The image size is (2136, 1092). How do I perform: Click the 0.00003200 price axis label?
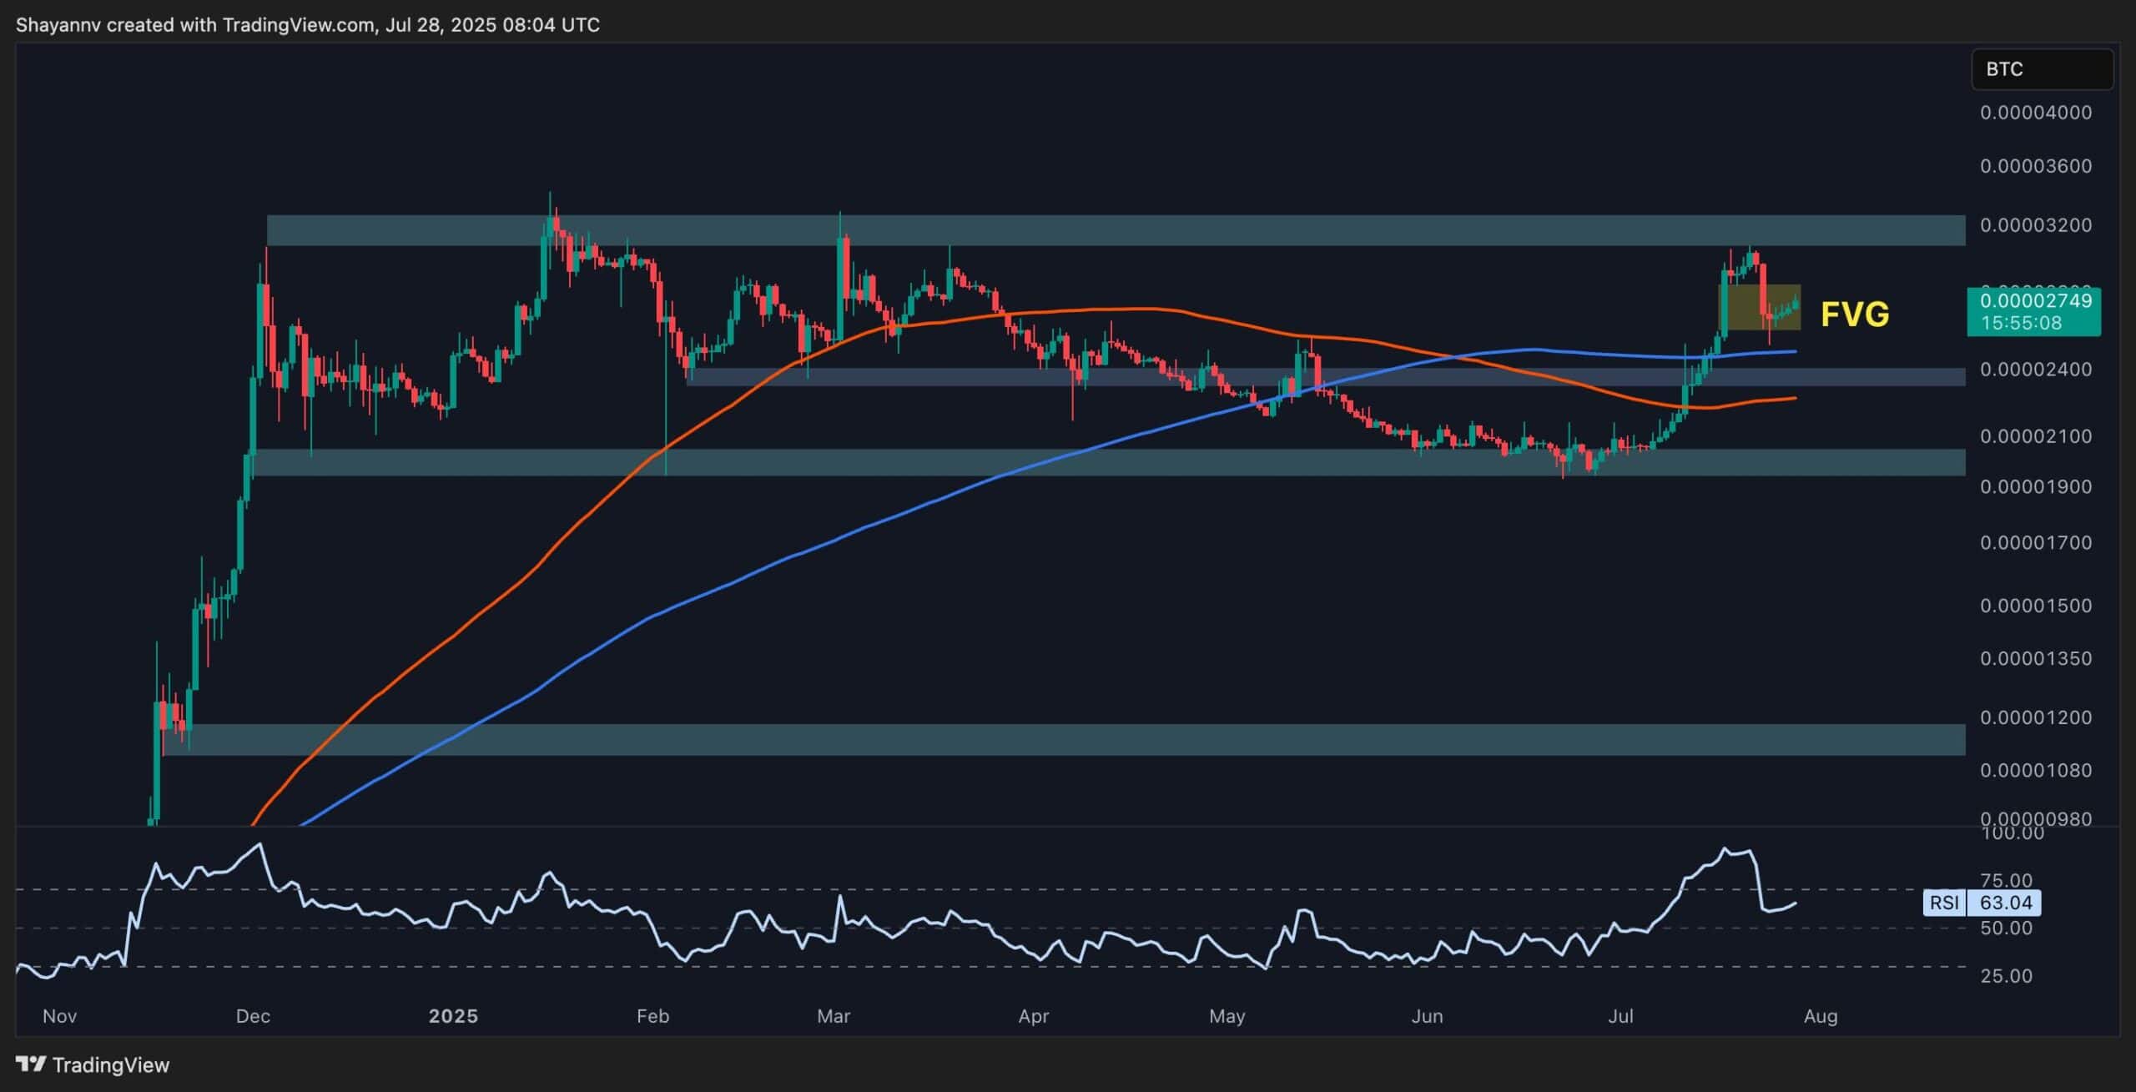[x=2035, y=225]
